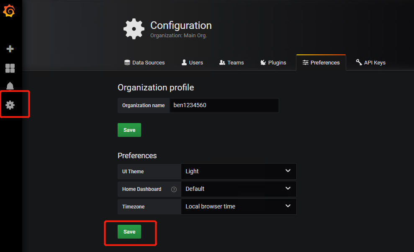Go to the Plugins tab
Screen dimensions: 414x252
click(273, 63)
